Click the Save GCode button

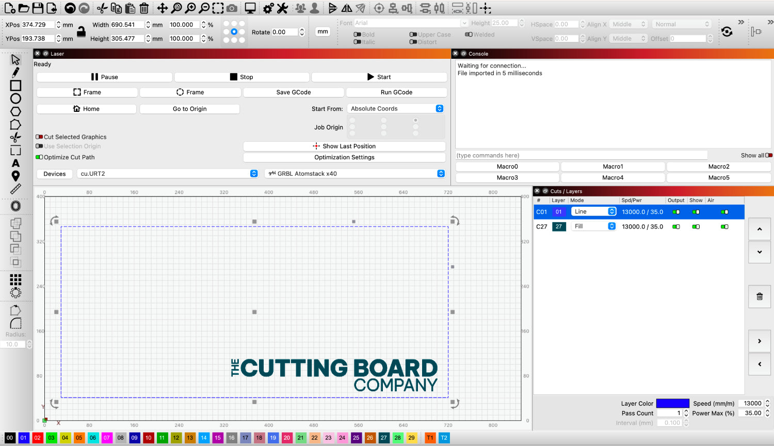(x=293, y=92)
